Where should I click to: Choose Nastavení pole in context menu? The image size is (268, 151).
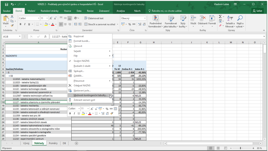90,91
